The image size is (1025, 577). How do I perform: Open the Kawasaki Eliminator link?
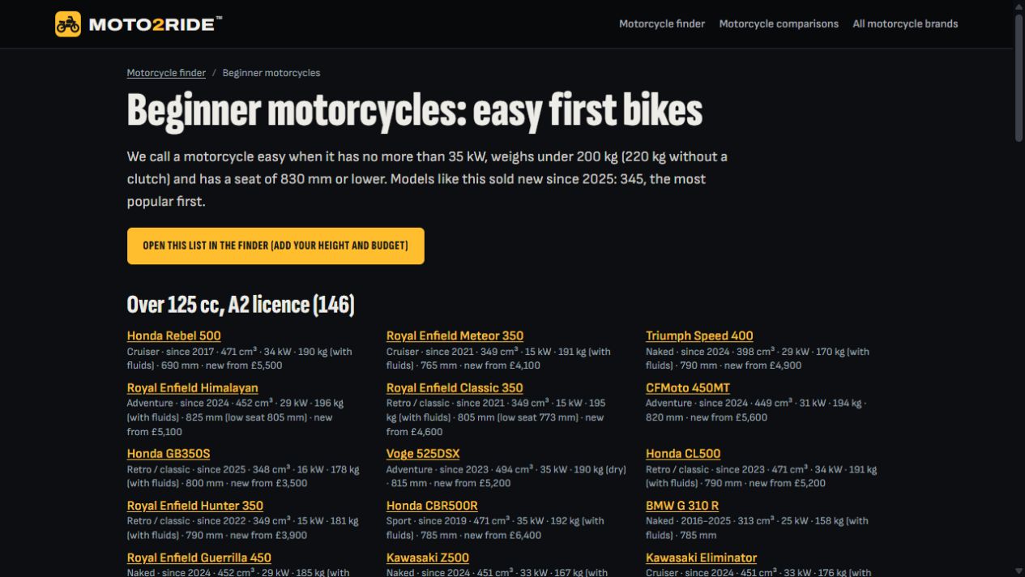701,558
